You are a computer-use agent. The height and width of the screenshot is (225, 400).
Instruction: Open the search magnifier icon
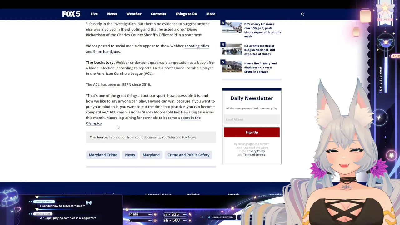(302, 14)
